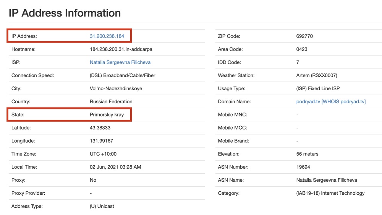Viewport: 382px width, 215px height.
Task: Click the Artem (RSXX0007) weather station value
Action: coord(317,75)
